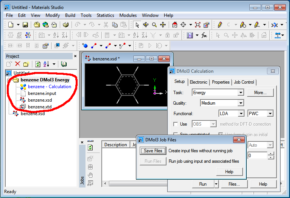The height and width of the screenshot is (198, 290).
Task: Click the Print icon
Action: [x=66, y=25]
